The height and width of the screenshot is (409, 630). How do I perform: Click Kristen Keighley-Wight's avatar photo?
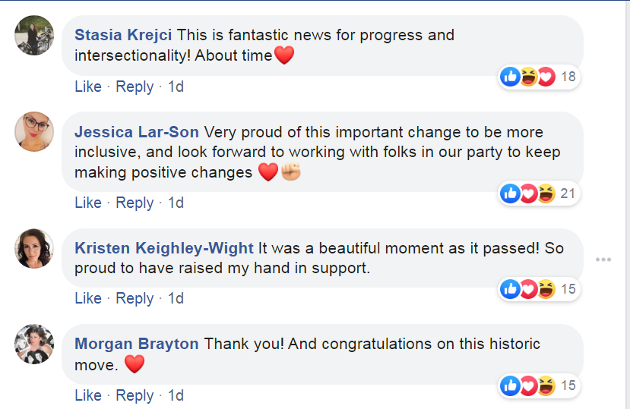point(34,248)
